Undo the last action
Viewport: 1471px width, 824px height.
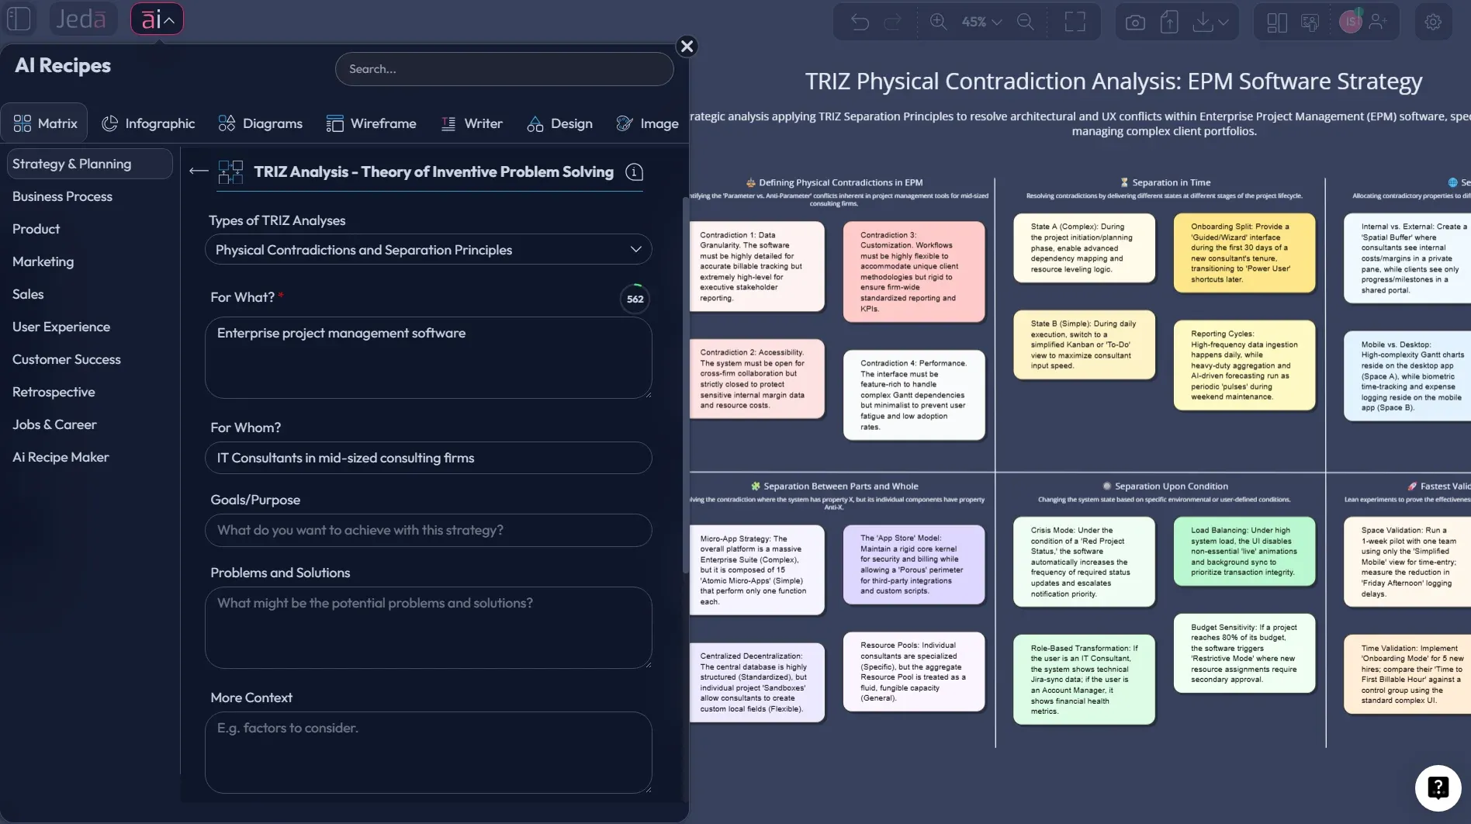tap(859, 21)
